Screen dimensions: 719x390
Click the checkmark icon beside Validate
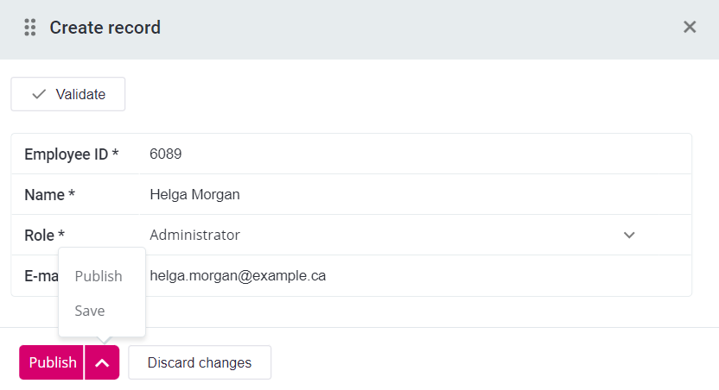(x=39, y=94)
